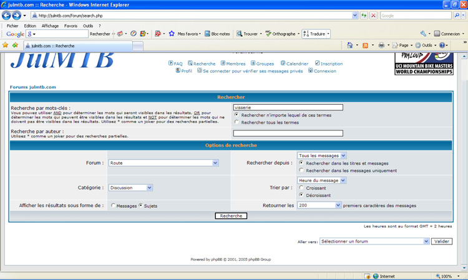The width and height of the screenshot is (468, 280).
Task: Select 'Croissant' sort order radio button
Action: [x=301, y=188]
